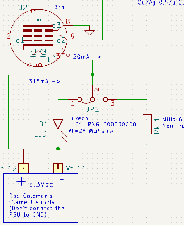Click the 'Mills 6' resistor note
The image size is (184, 225).
(x=172, y=119)
